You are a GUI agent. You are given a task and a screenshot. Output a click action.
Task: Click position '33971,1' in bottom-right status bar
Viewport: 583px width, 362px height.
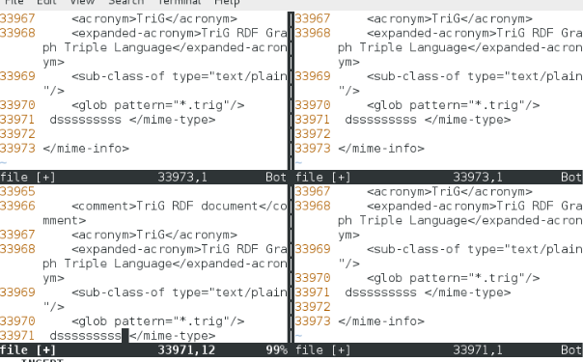478,350
